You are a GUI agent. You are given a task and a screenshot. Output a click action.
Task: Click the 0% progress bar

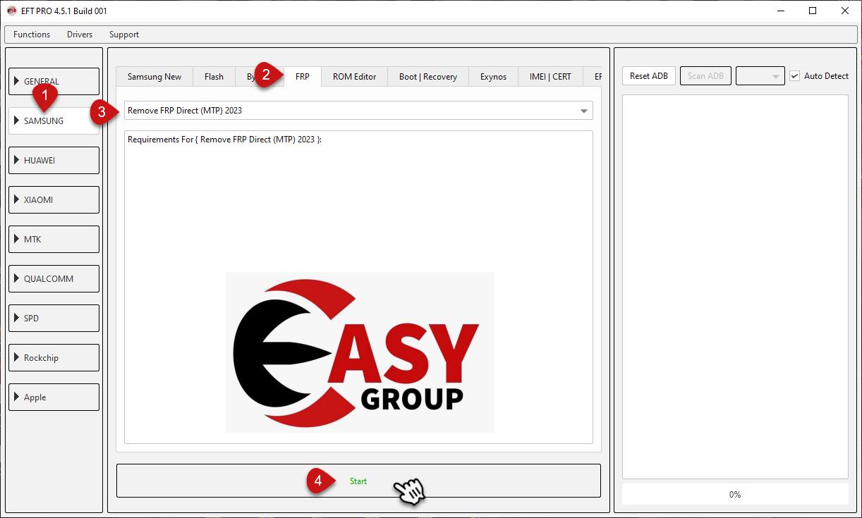735,495
